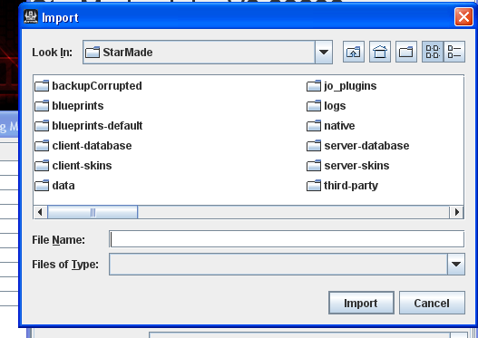The image size is (478, 338).
Task: Switch to List view
Action: pos(433,52)
